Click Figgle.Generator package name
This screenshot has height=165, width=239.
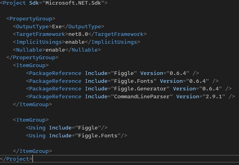point(140,89)
